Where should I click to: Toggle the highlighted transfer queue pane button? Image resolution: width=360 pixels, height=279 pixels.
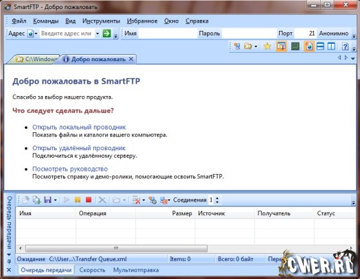click(282, 46)
